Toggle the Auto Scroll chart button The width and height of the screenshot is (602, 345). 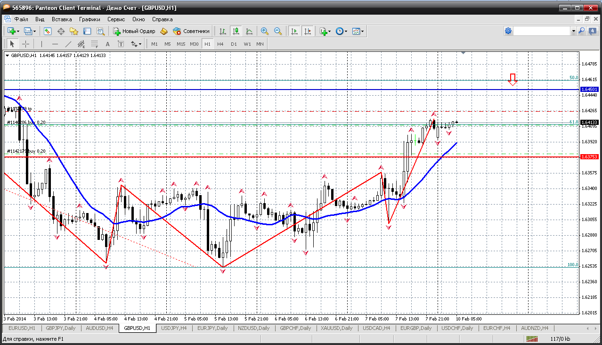point(294,31)
